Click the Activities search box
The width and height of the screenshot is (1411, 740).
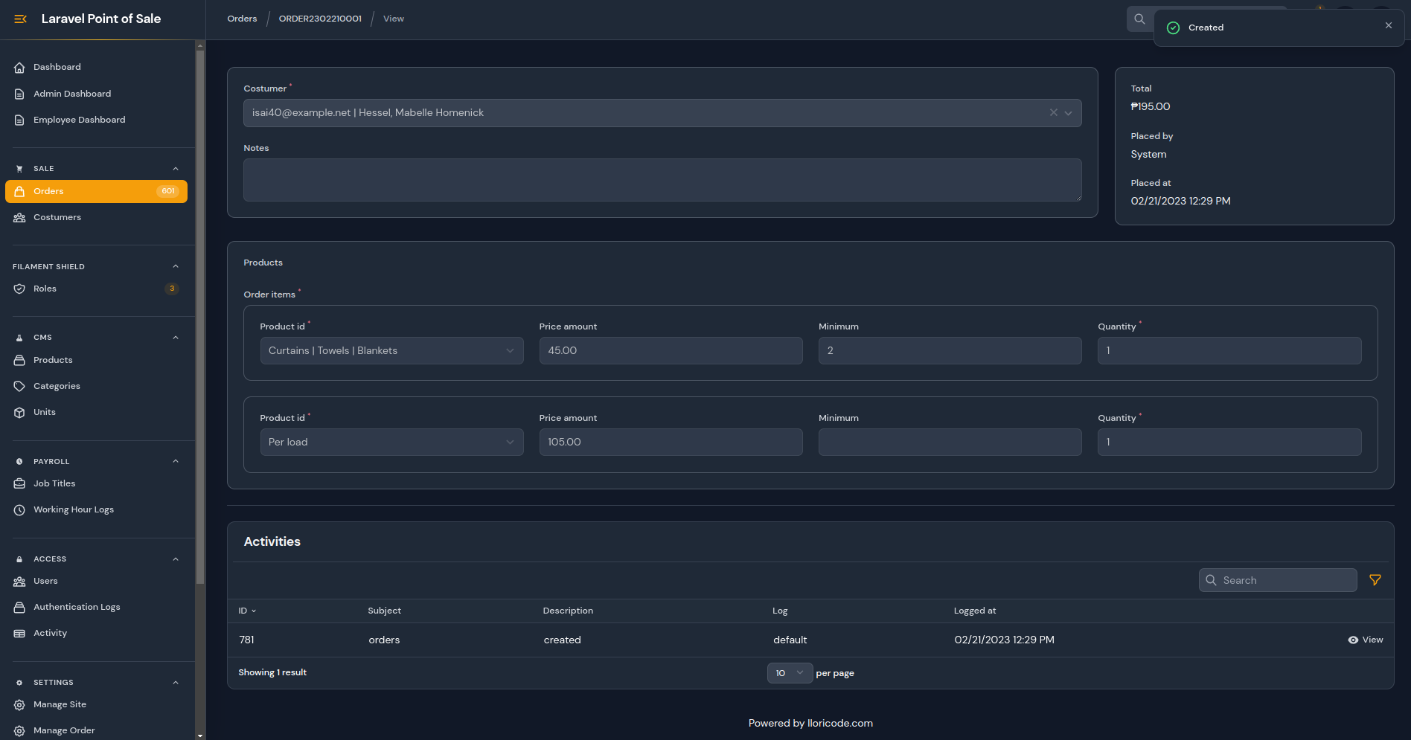pyautogui.click(x=1278, y=580)
